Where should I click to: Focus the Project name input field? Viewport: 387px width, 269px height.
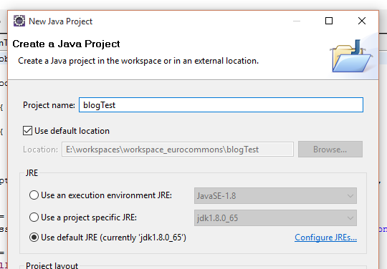pos(221,105)
